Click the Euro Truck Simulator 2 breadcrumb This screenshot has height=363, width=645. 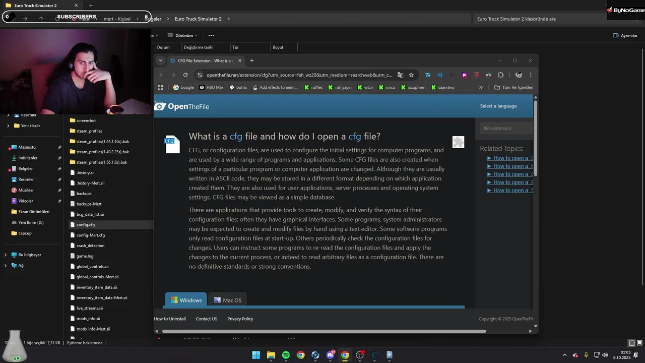[x=198, y=19]
